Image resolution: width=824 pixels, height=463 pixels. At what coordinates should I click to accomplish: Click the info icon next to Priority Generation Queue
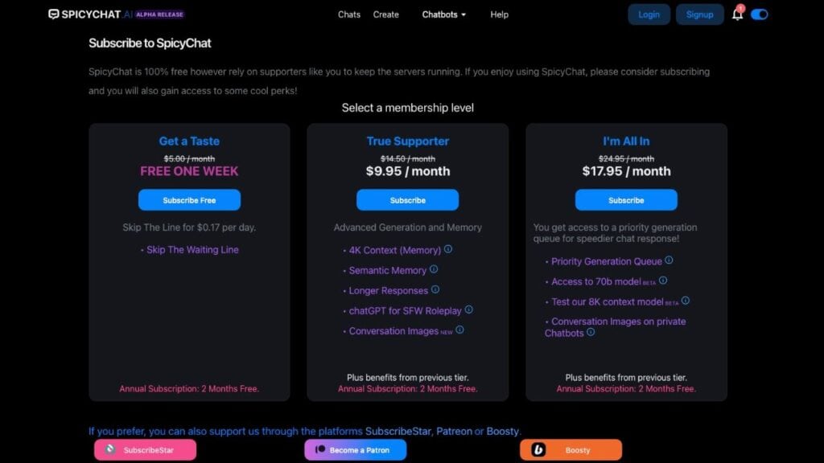click(670, 261)
